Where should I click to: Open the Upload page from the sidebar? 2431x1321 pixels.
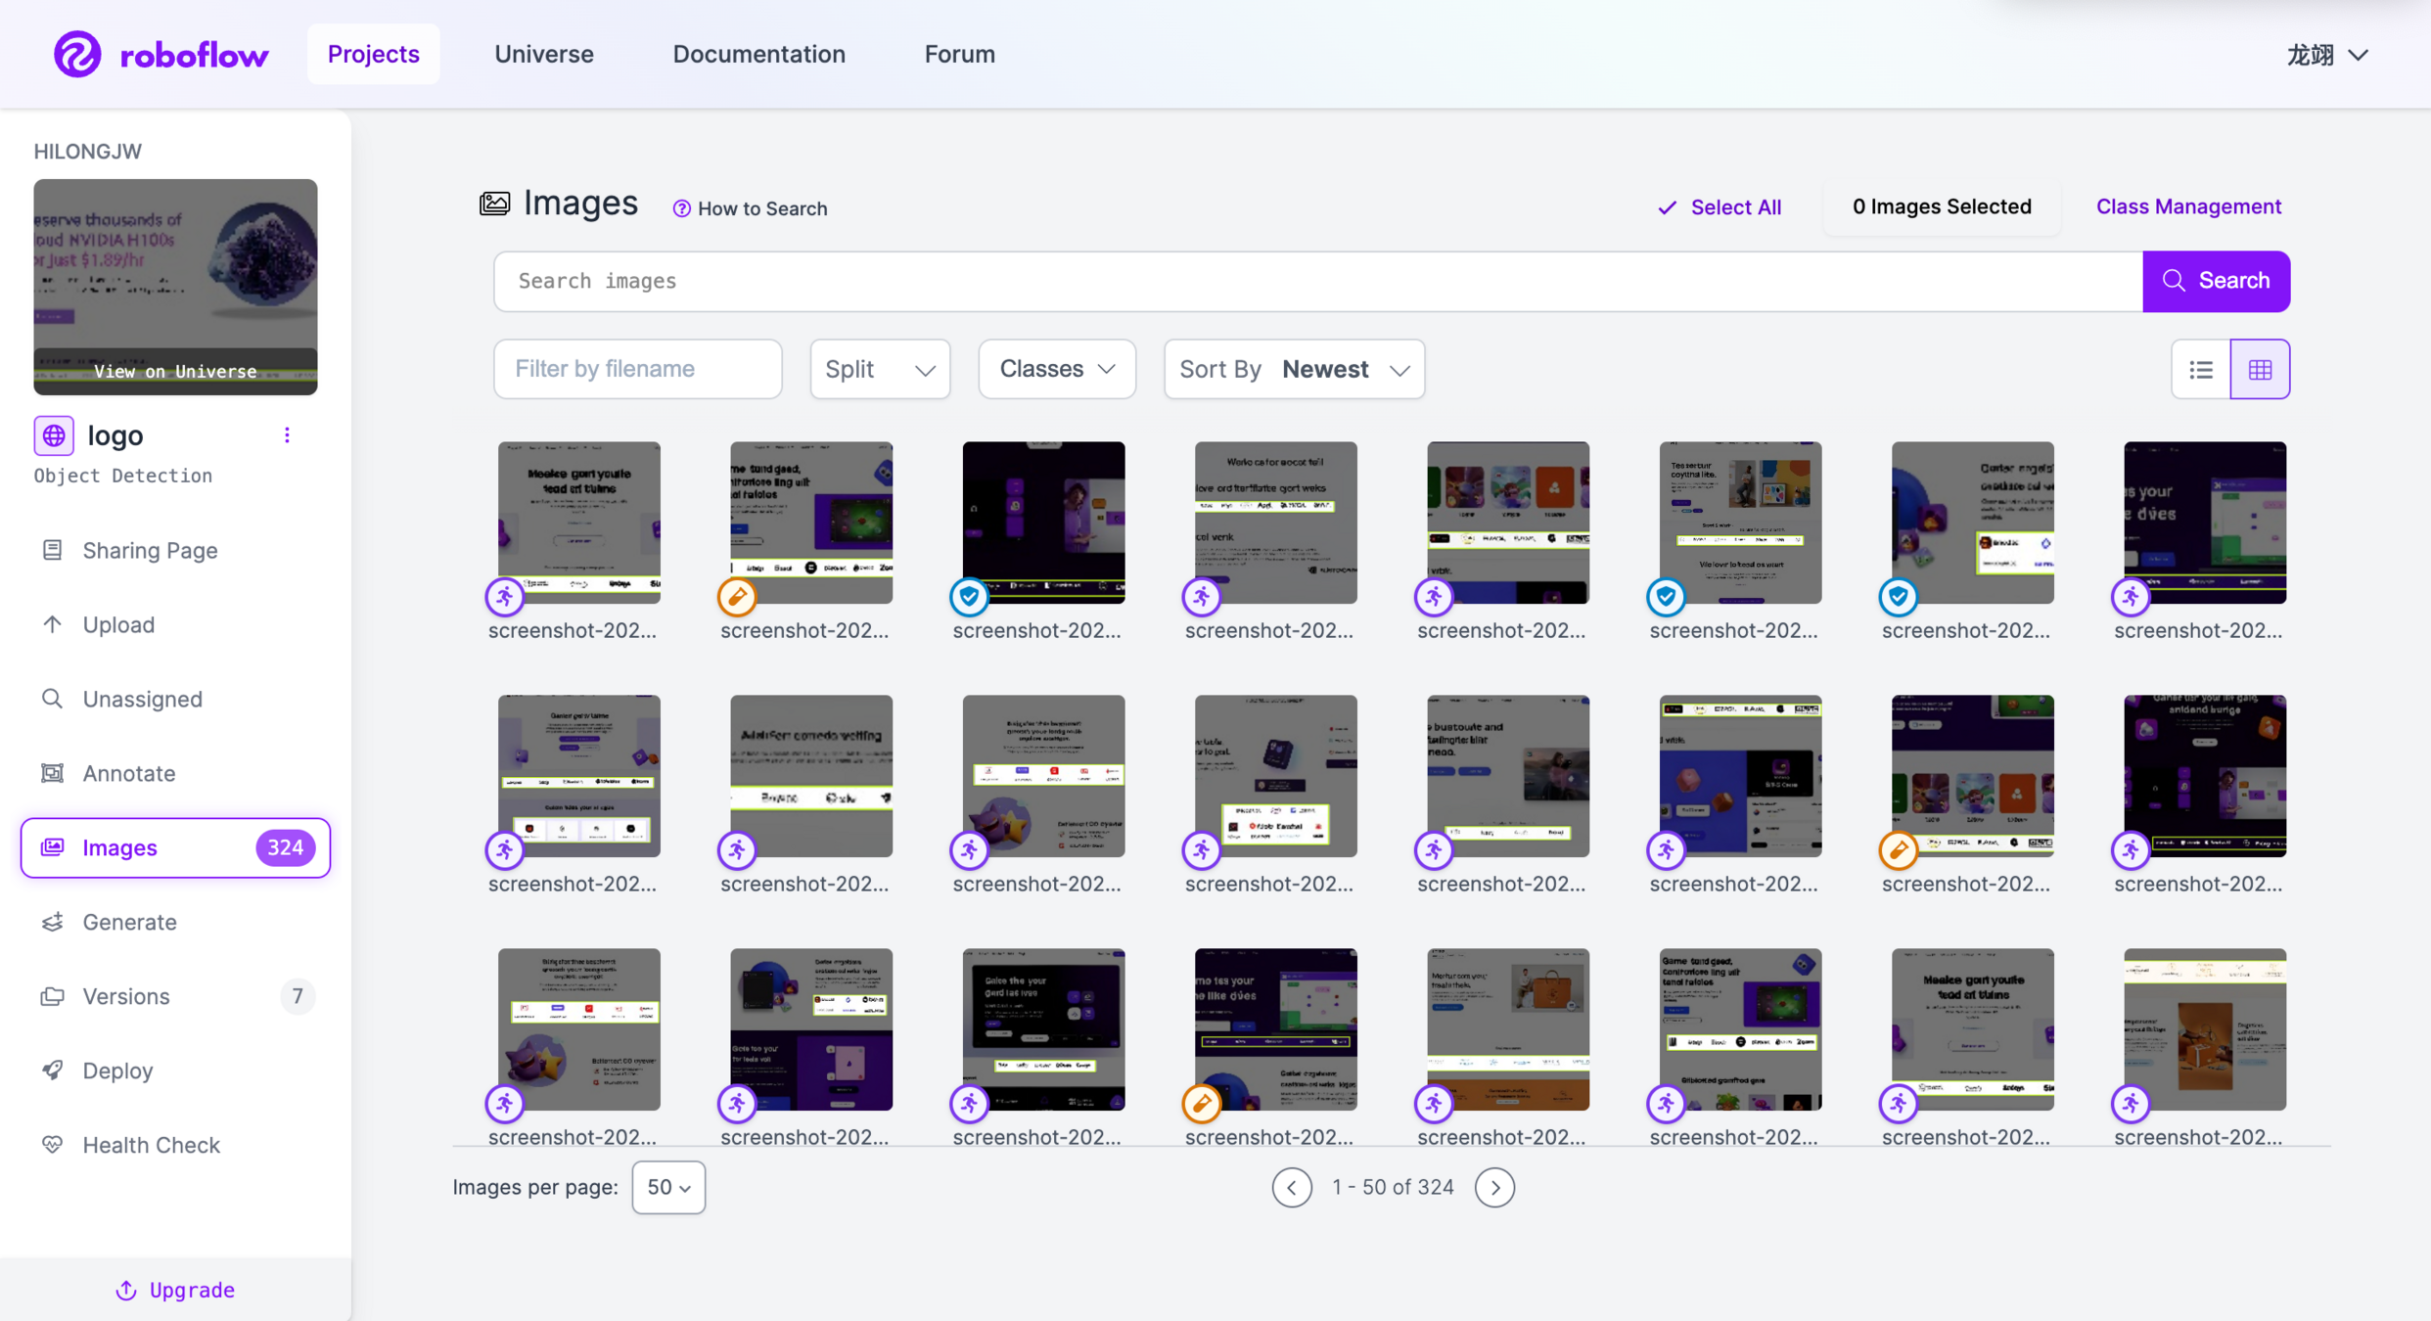(x=118, y=624)
